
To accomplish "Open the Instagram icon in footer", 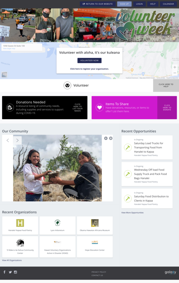I will [15, 272].
